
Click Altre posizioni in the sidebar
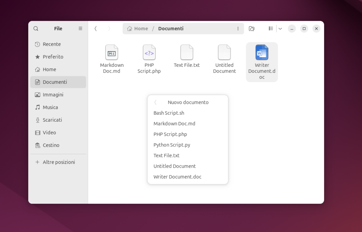pyautogui.click(x=59, y=162)
